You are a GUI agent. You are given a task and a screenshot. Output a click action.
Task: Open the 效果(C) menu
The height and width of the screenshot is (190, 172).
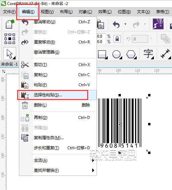pos(105,12)
